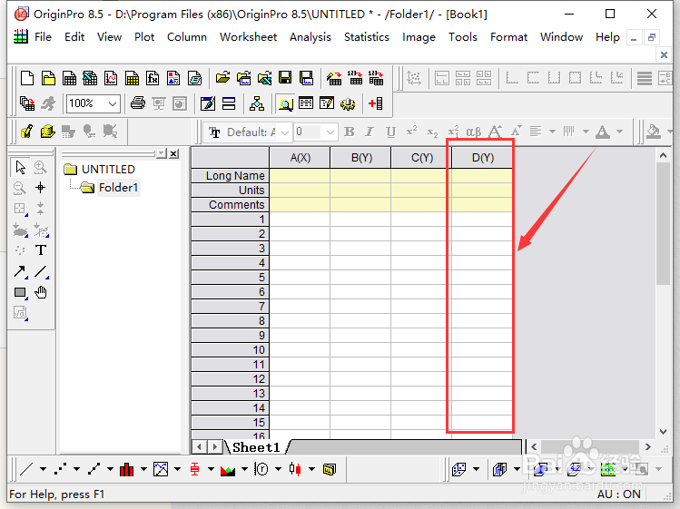Open the Plot menu
The image size is (680, 509).
tap(144, 37)
